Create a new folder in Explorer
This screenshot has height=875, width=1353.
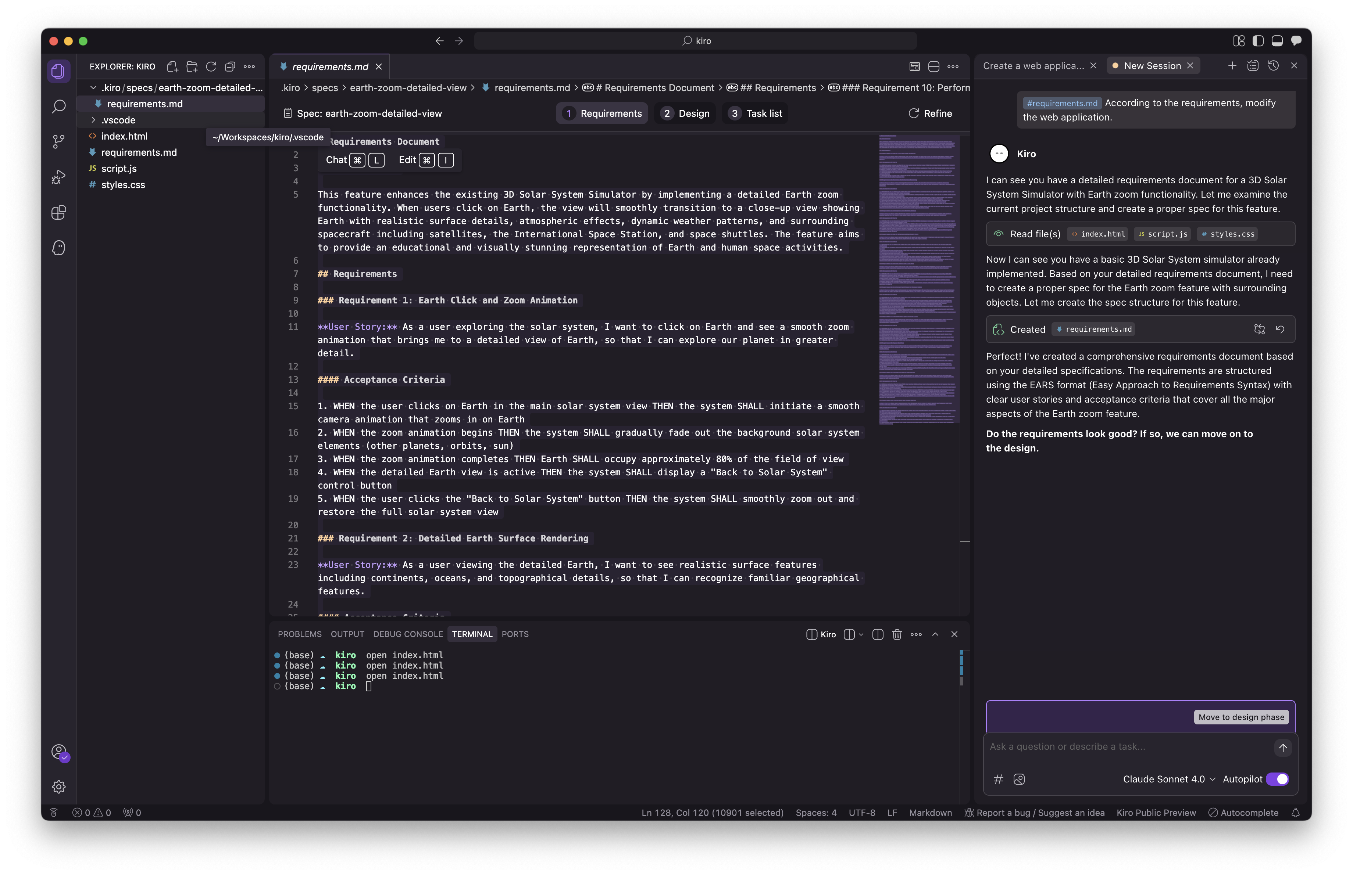pos(192,66)
